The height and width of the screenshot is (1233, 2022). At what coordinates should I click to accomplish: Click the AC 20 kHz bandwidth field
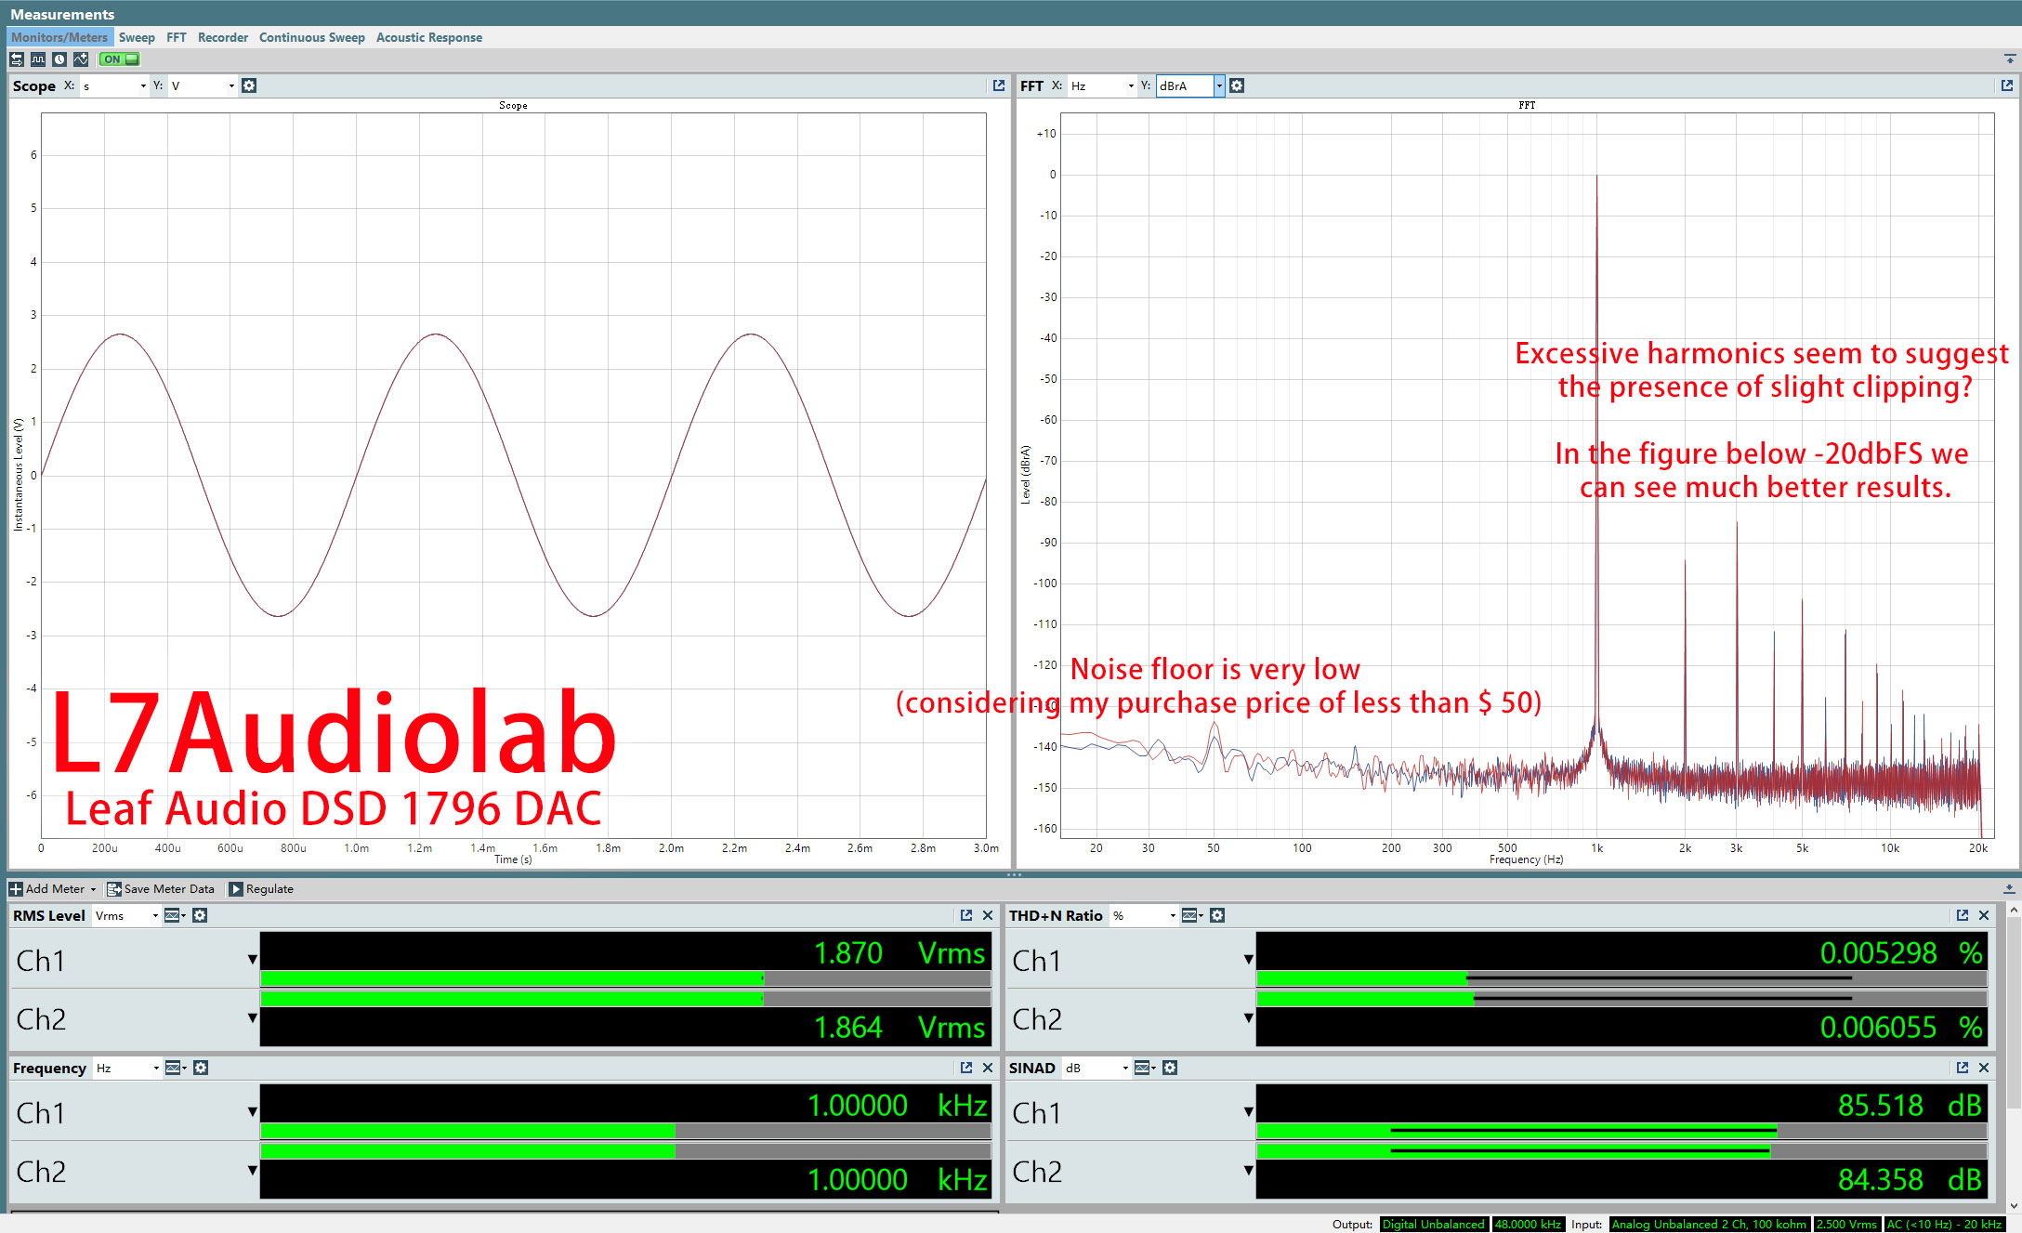(1944, 1225)
